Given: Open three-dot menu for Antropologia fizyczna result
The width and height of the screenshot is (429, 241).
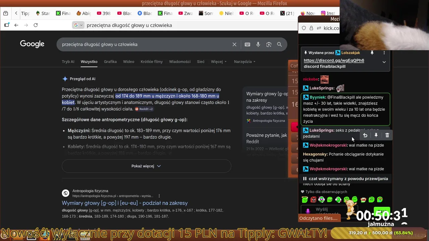Looking at the screenshot, I should [x=159, y=196].
